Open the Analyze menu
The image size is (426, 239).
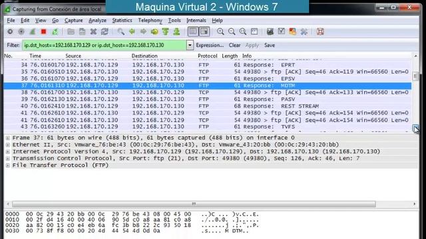pyautogui.click(x=97, y=21)
